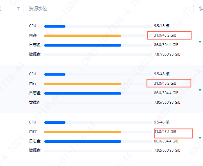Click second server's 日志盘 usage bar
203x166 pixels.
98,94
